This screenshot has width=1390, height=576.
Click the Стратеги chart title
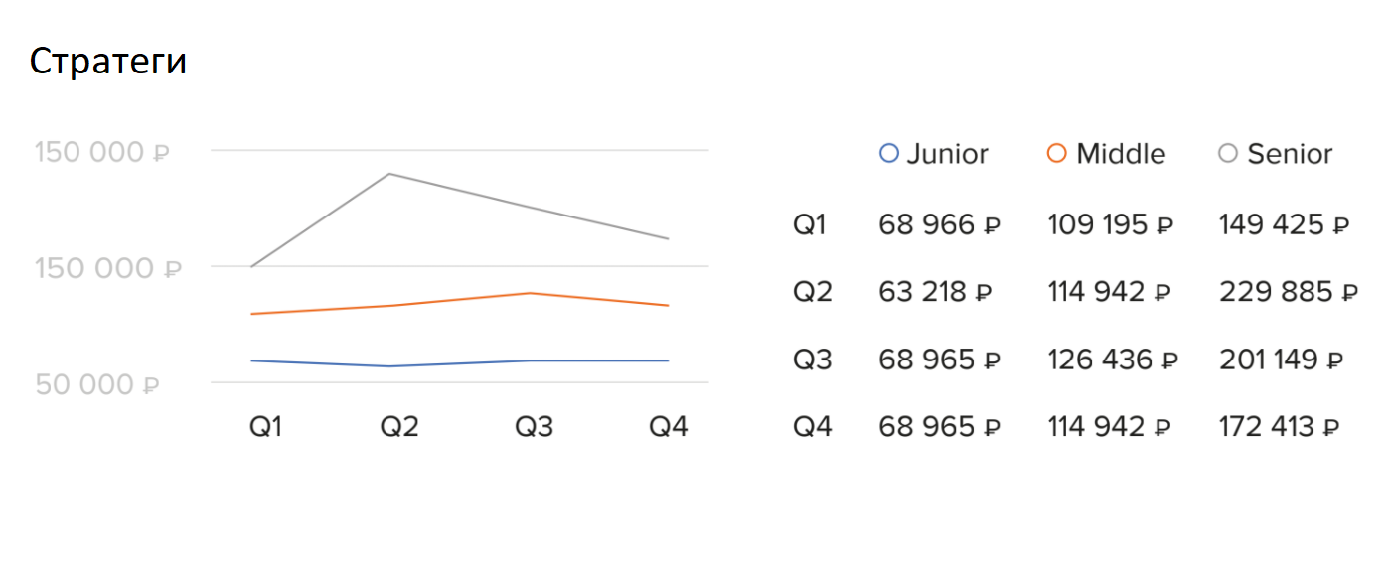(108, 62)
